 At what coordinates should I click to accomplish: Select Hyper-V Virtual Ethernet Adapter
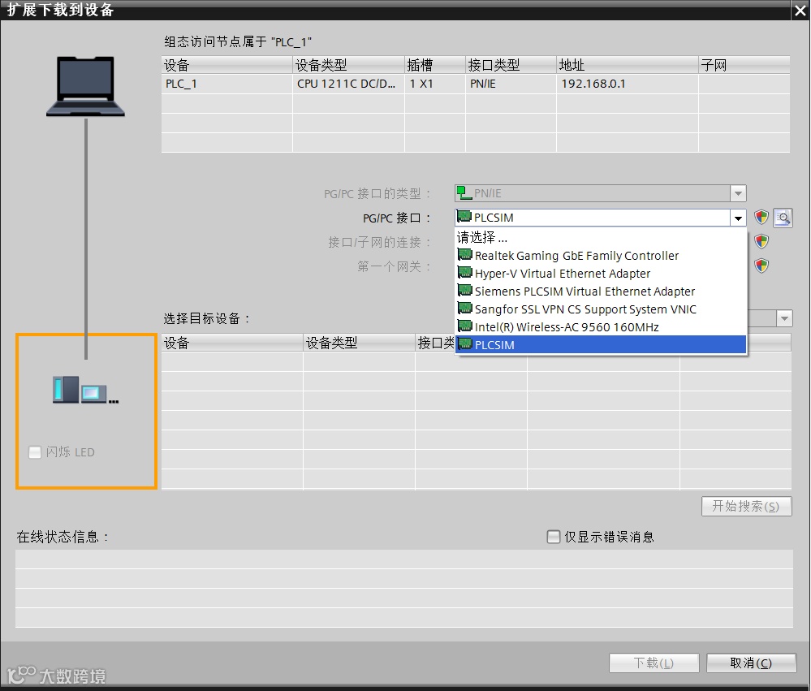point(601,273)
